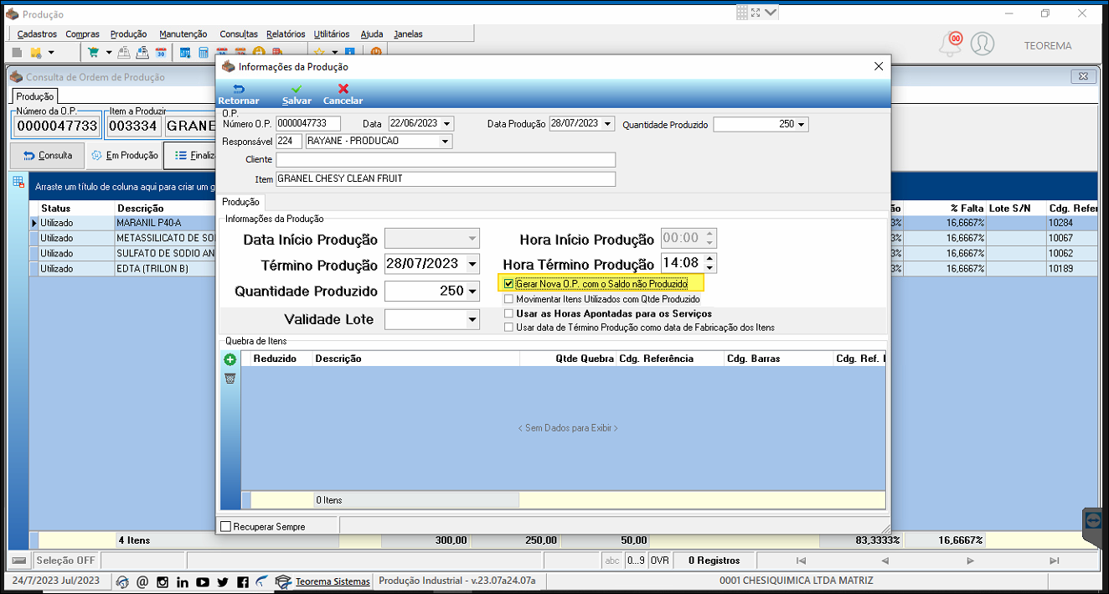Click the Em Produção button
Image resolution: width=1109 pixels, height=594 pixels.
(124, 155)
